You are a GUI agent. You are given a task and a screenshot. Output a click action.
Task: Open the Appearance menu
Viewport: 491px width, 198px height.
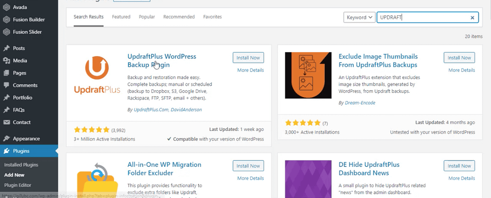tap(29, 139)
